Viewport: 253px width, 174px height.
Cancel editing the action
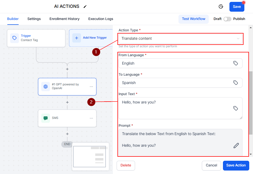point(211,165)
